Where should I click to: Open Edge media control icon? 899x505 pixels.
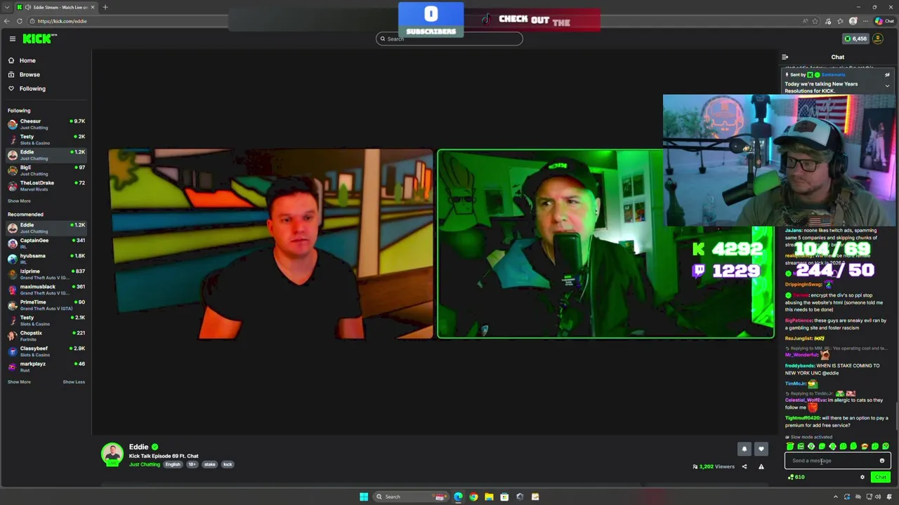[829, 21]
